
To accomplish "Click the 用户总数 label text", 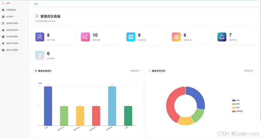I will pos(51,40).
